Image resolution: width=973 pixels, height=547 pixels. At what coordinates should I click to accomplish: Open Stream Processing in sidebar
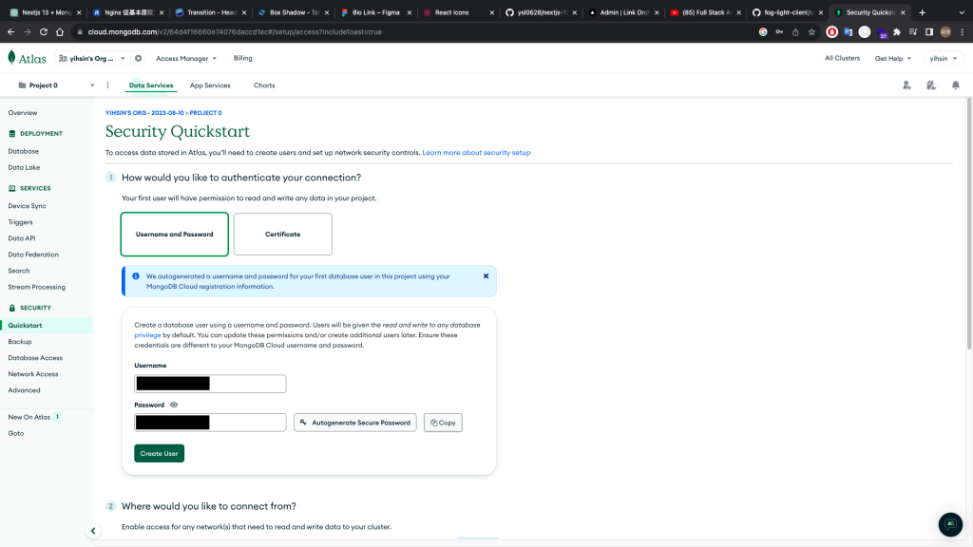tap(37, 287)
